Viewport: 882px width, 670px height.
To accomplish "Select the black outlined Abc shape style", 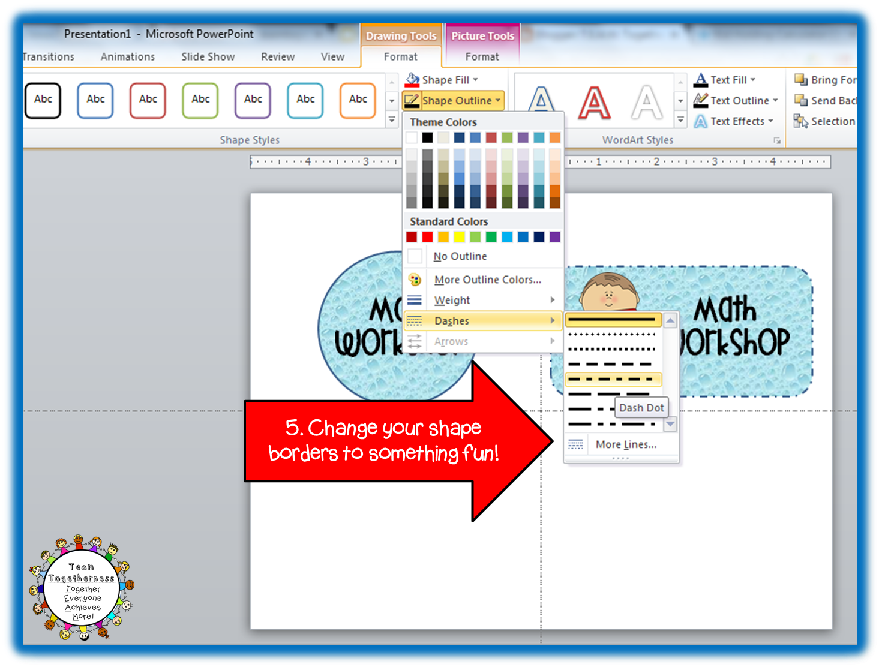I will pyautogui.click(x=43, y=100).
